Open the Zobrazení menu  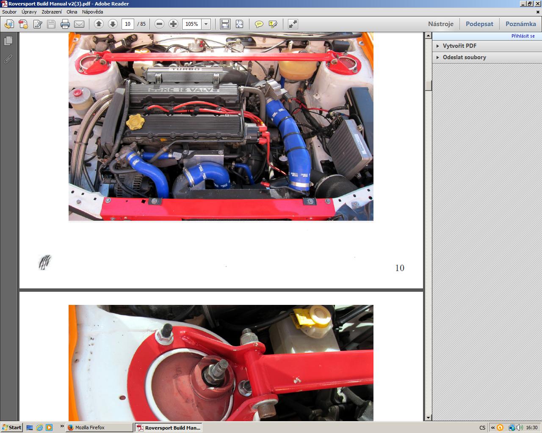[52, 12]
